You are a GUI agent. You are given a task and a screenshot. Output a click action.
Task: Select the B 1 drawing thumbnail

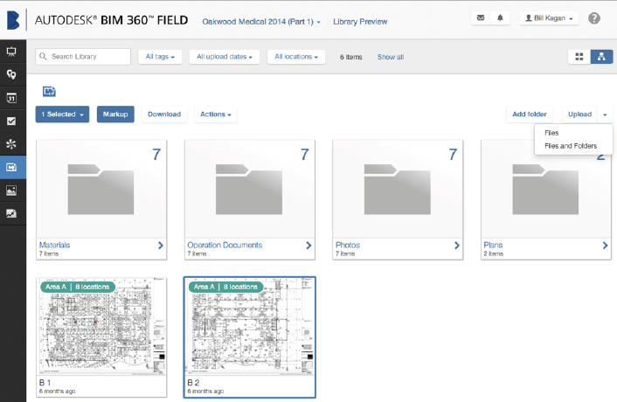(101, 327)
